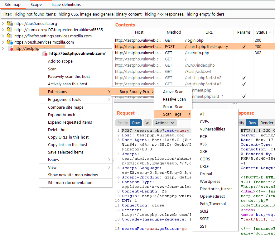Switch to the Site map tab
The height and width of the screenshot is (237, 275).
click(12, 5)
